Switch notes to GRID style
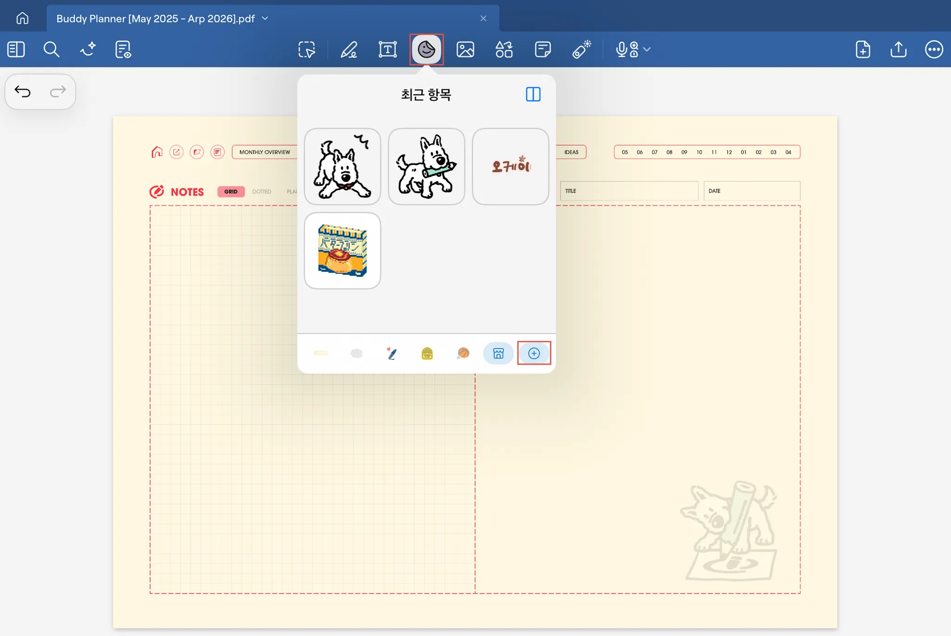 tap(231, 191)
